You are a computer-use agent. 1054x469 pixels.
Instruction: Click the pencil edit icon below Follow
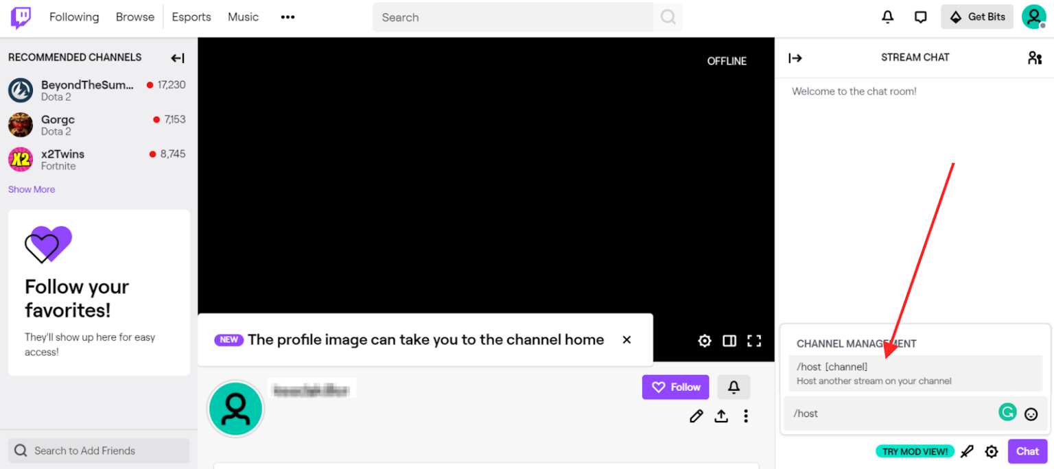696,416
